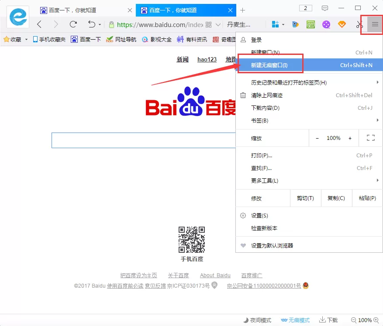Screen dimensions: 383x326
Task: Click 剪切(T) button in menu
Action: [306, 198]
